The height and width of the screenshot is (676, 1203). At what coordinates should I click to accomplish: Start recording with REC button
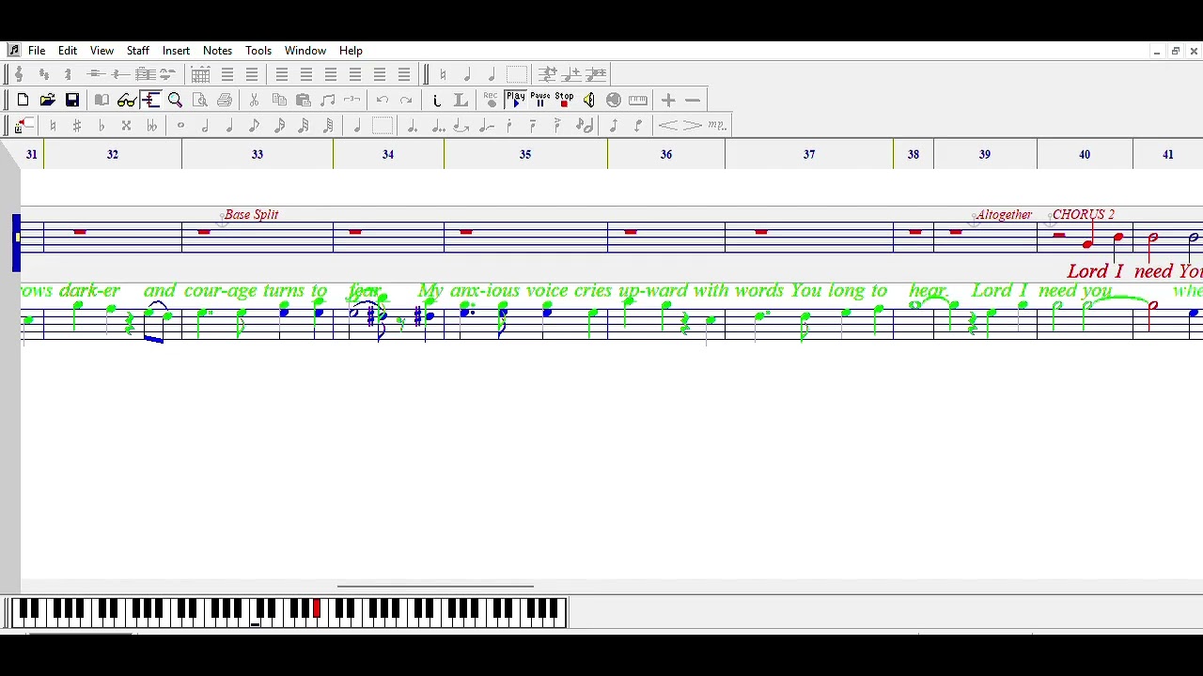pos(491,100)
